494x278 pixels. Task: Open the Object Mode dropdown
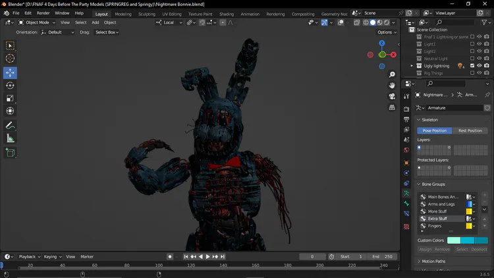tap(37, 22)
